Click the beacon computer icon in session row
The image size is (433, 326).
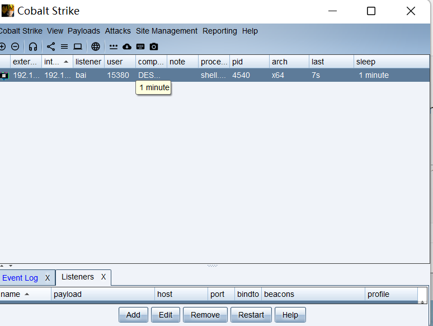tap(4, 76)
